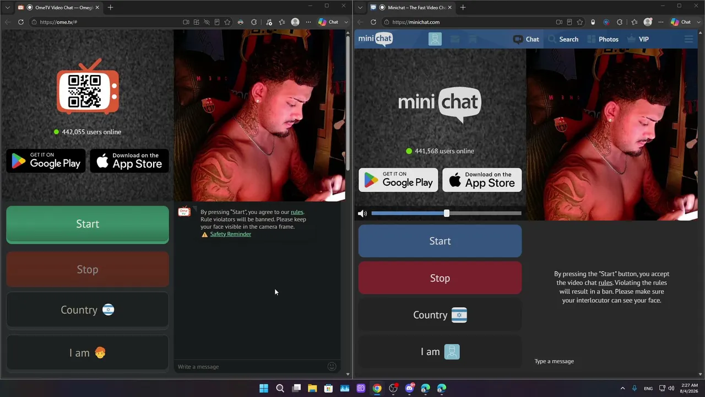Click OmeTV Google Play badge
The width and height of the screenshot is (705, 397).
point(46,160)
